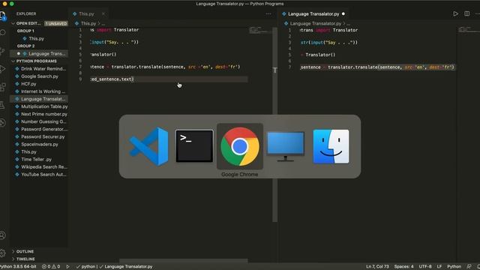The height and width of the screenshot is (270, 480).
Task: Click the 1 UNSAVED badge
Action: [x=56, y=23]
